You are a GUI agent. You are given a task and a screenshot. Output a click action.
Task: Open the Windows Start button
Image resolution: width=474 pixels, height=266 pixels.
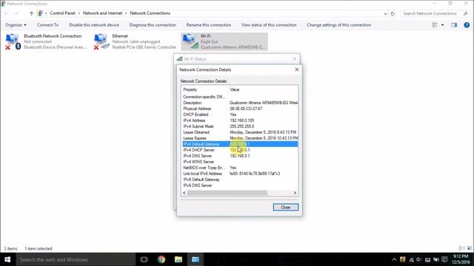coord(7,259)
